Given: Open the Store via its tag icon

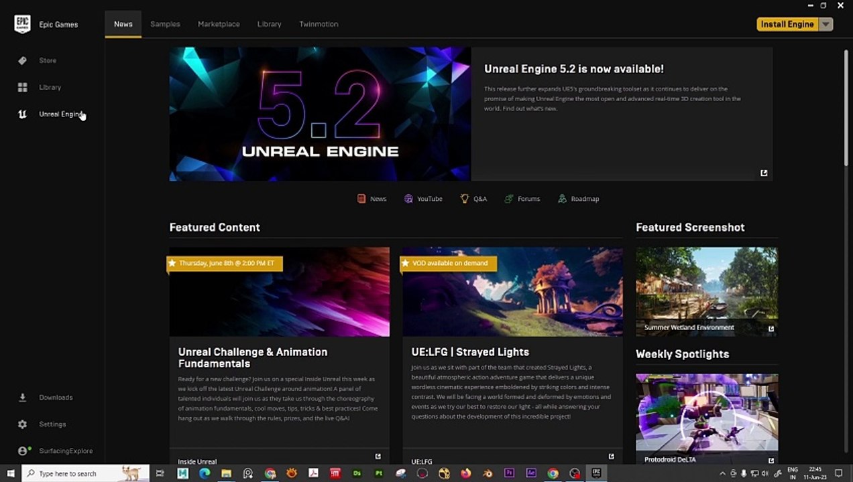Looking at the screenshot, I should (x=22, y=60).
